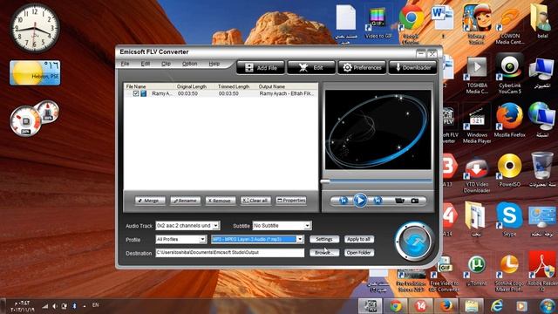Screen dimensions: 558x314
Task: Click the Merge button
Action: coord(150,201)
